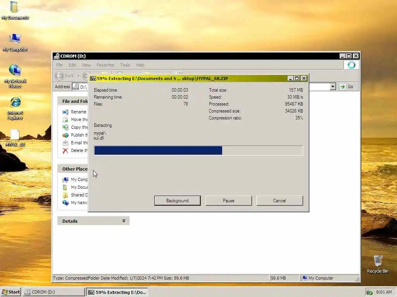Click the Rename task icon in CDROM window

point(65,112)
